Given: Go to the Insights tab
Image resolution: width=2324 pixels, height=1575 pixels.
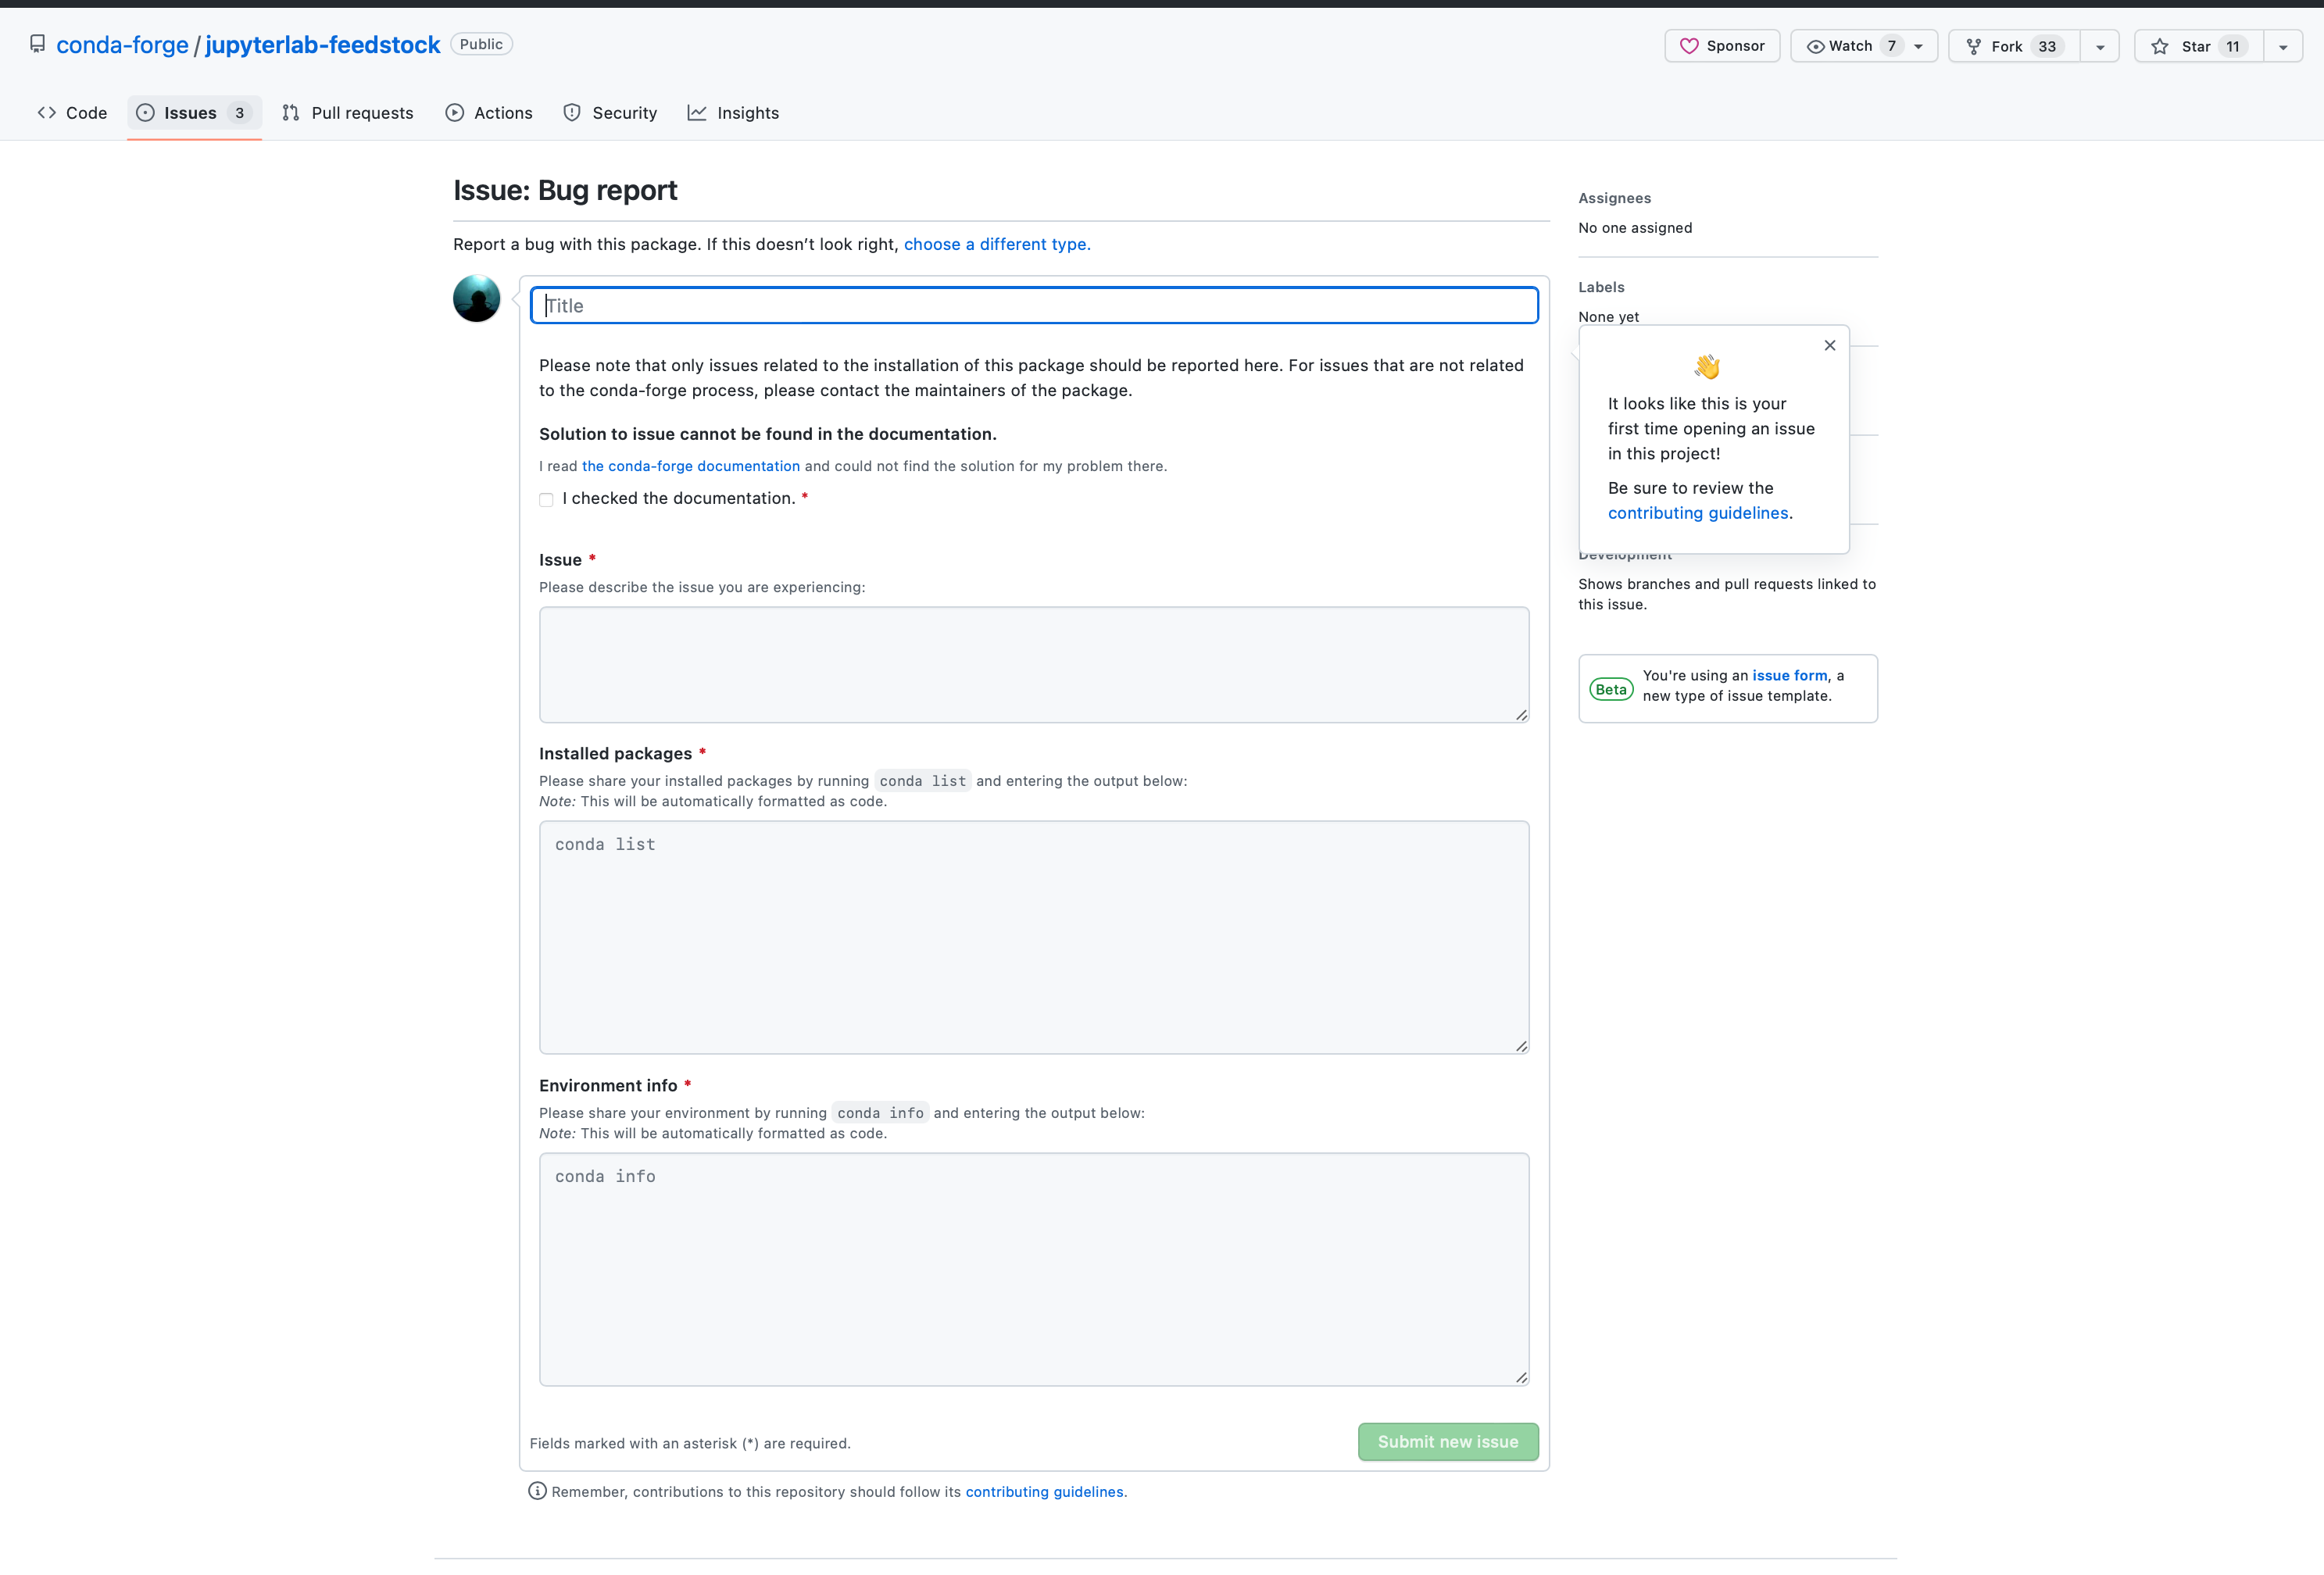Looking at the screenshot, I should click(733, 113).
